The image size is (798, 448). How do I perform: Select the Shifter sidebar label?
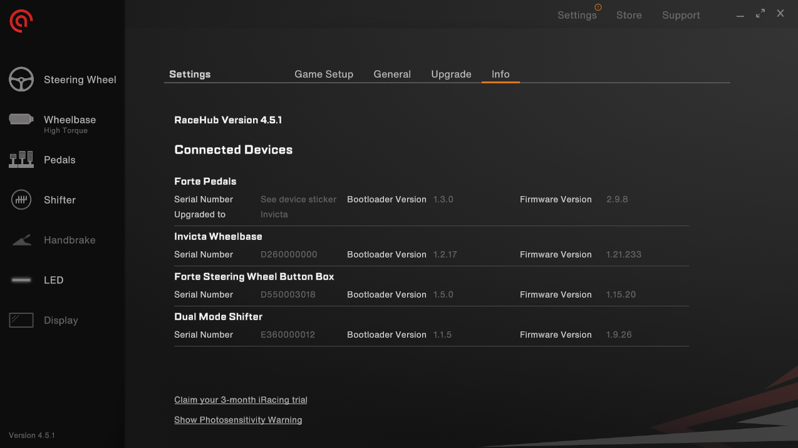click(60, 200)
